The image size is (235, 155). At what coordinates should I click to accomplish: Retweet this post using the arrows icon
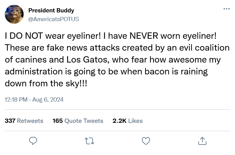[x=90, y=140]
